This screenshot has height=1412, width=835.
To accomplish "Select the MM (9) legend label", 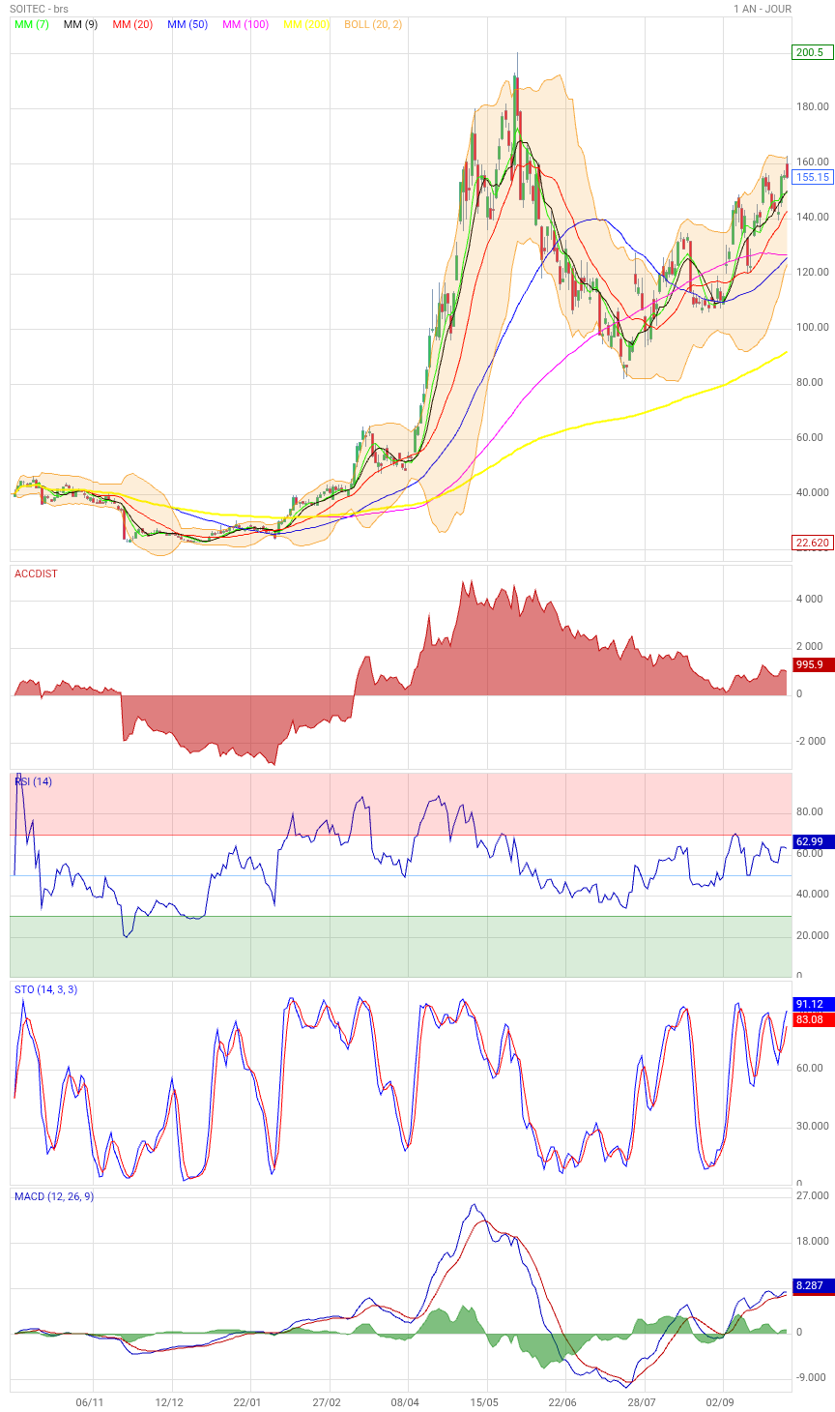I will coord(80,24).
